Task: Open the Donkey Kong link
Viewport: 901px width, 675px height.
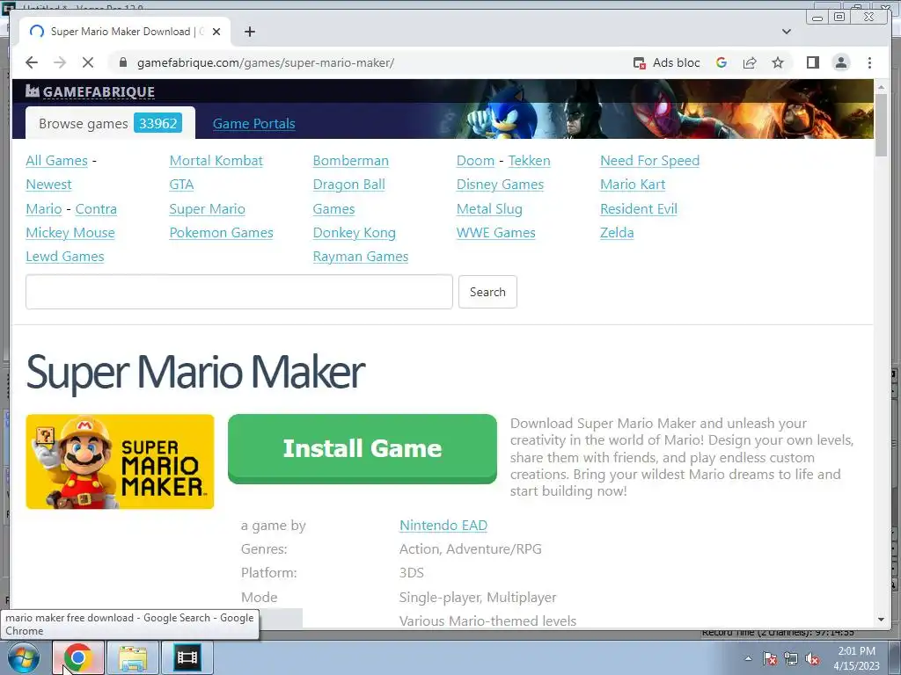Action: [354, 232]
